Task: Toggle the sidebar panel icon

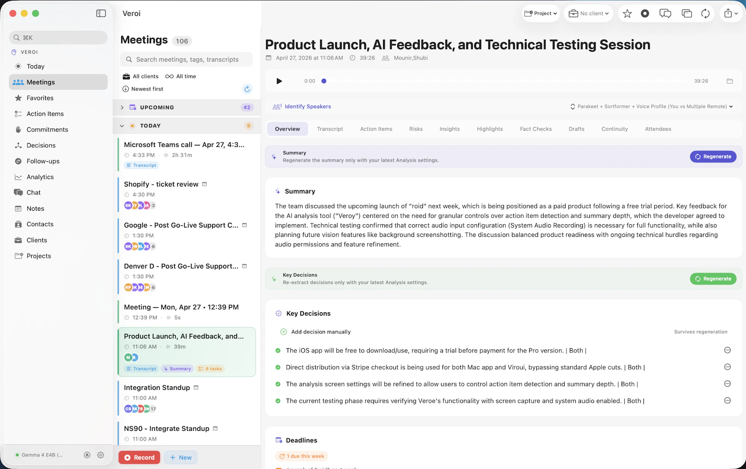Action: pos(101,14)
